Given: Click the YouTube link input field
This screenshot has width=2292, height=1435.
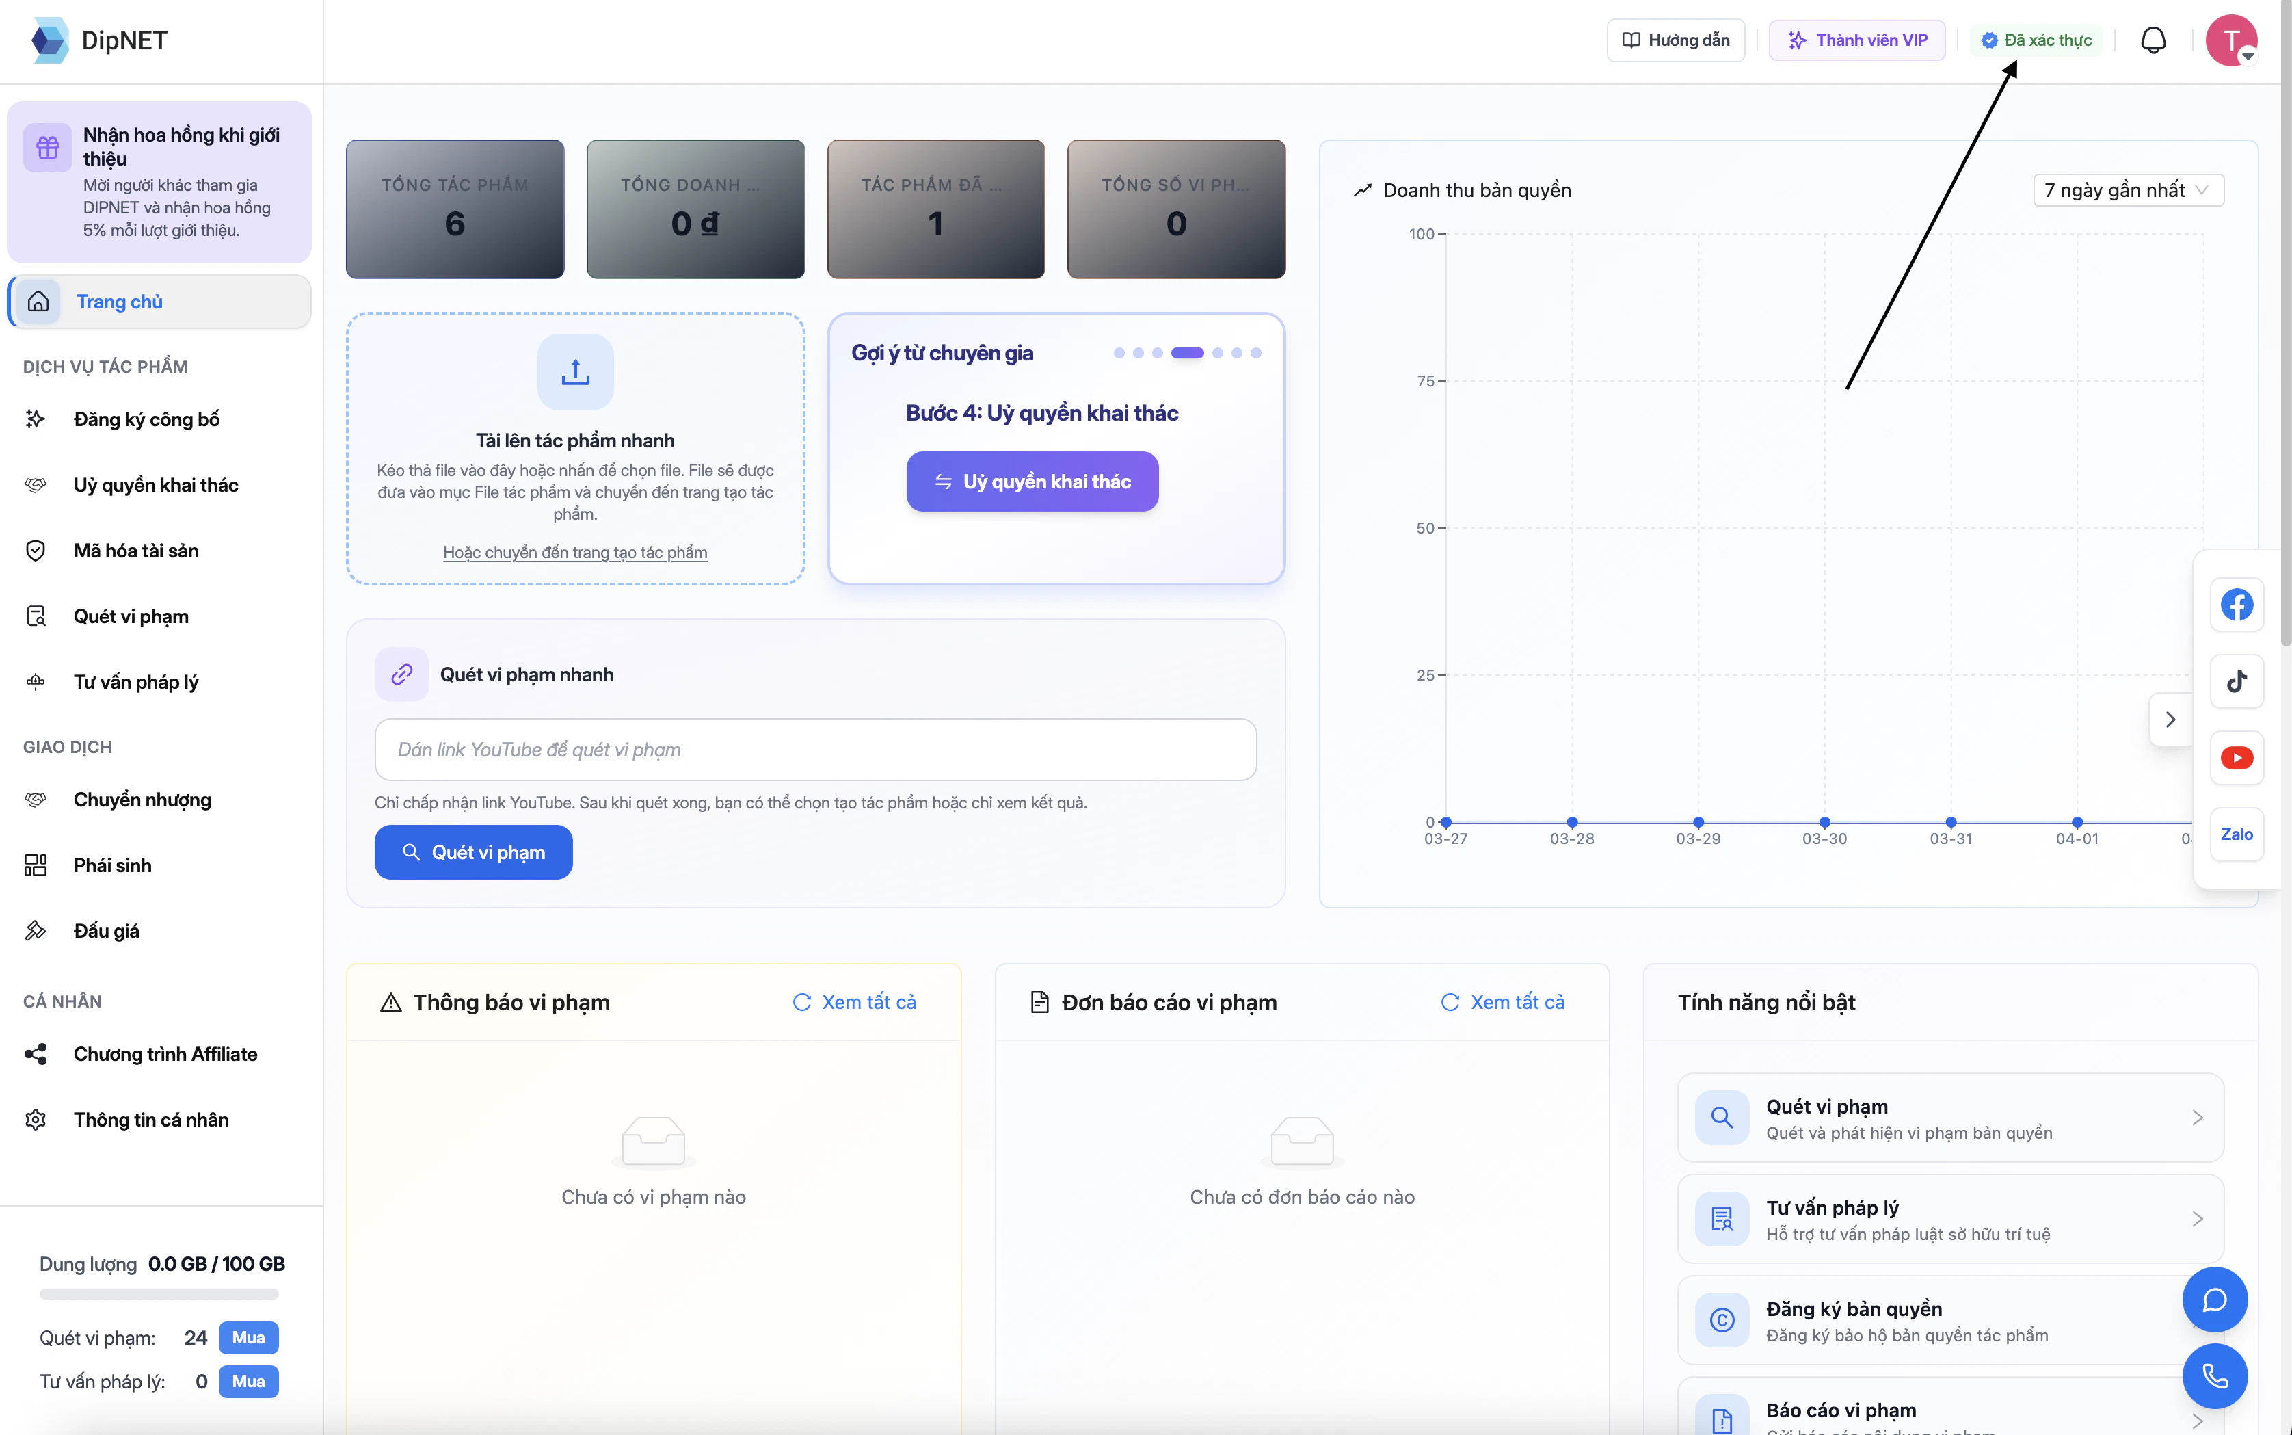Looking at the screenshot, I should (816, 750).
